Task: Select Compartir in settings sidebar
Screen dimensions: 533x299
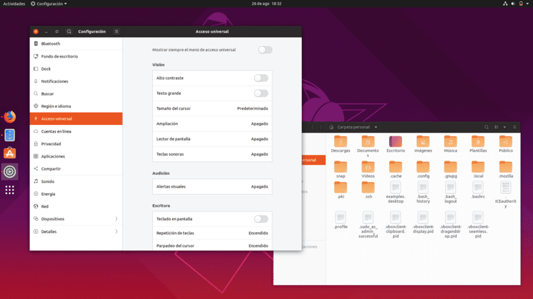Action: pos(76,169)
